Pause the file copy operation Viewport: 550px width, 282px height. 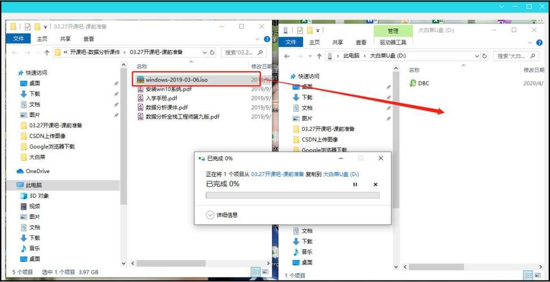tap(355, 184)
